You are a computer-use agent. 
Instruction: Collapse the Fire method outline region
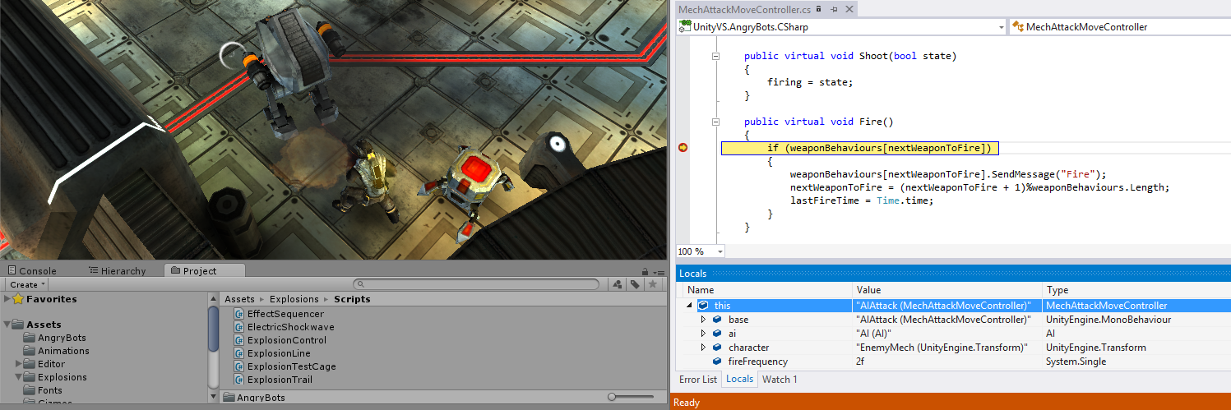715,122
